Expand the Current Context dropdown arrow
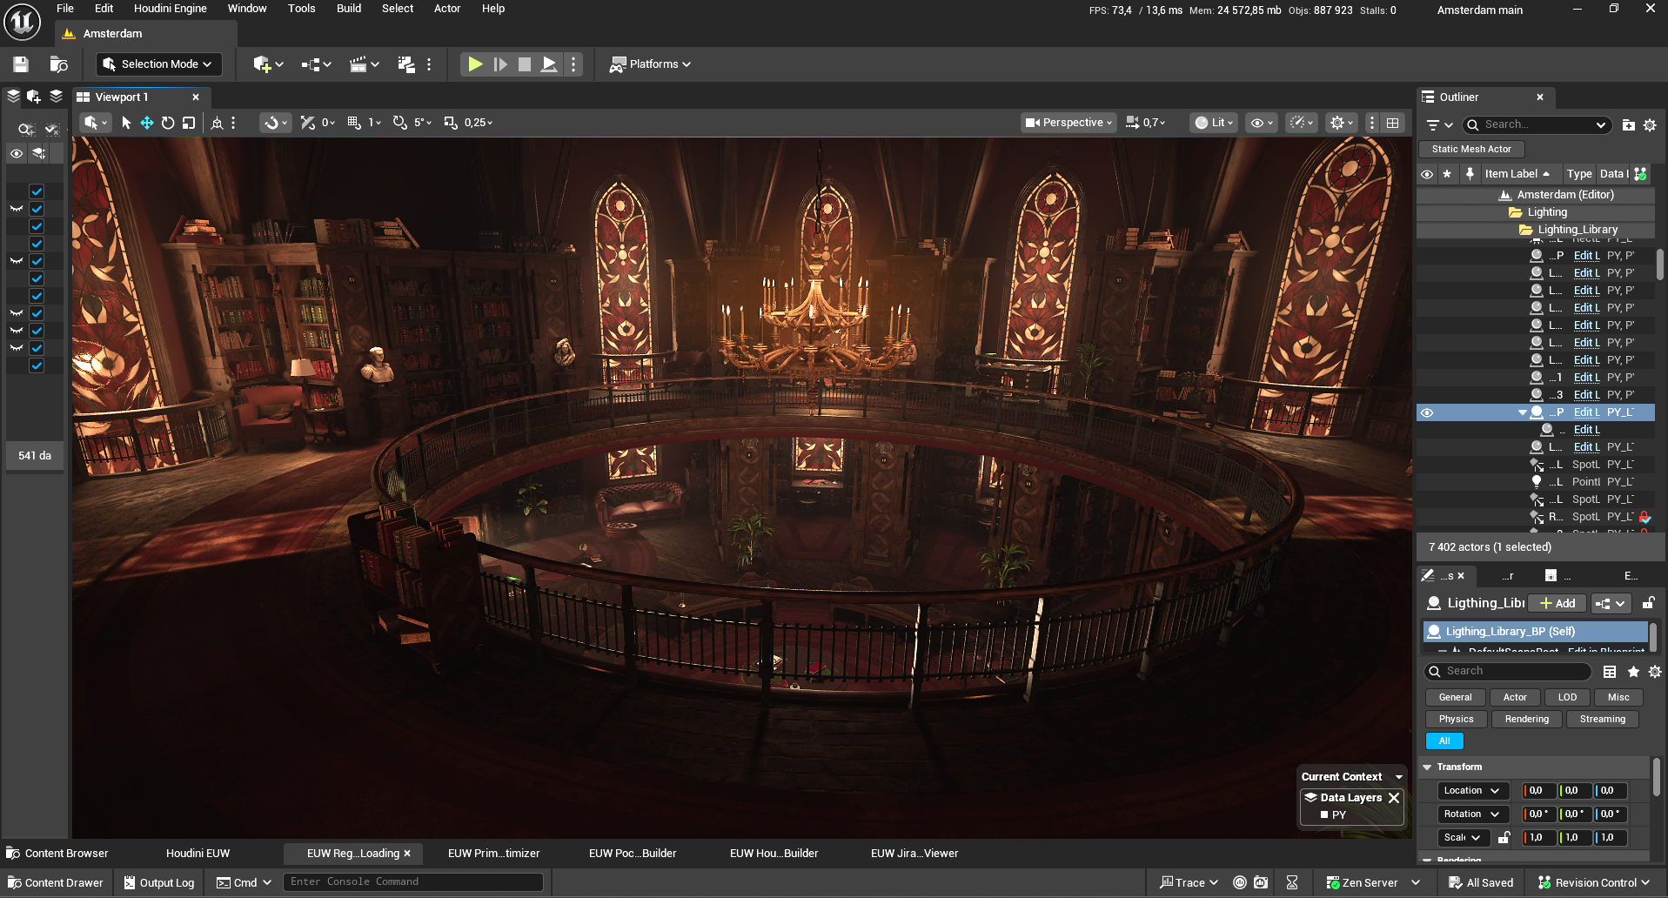 (x=1399, y=777)
